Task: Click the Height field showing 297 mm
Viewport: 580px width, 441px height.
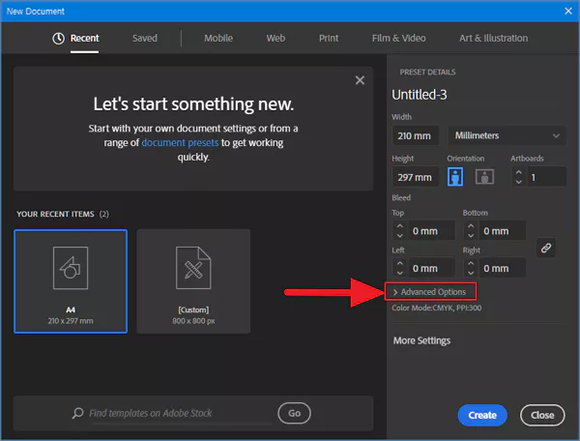Action: [x=415, y=177]
